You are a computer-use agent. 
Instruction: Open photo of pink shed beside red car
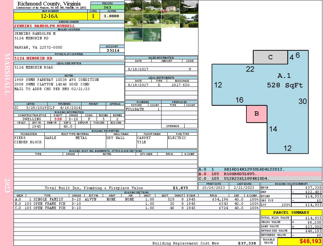(x=170, y=7)
